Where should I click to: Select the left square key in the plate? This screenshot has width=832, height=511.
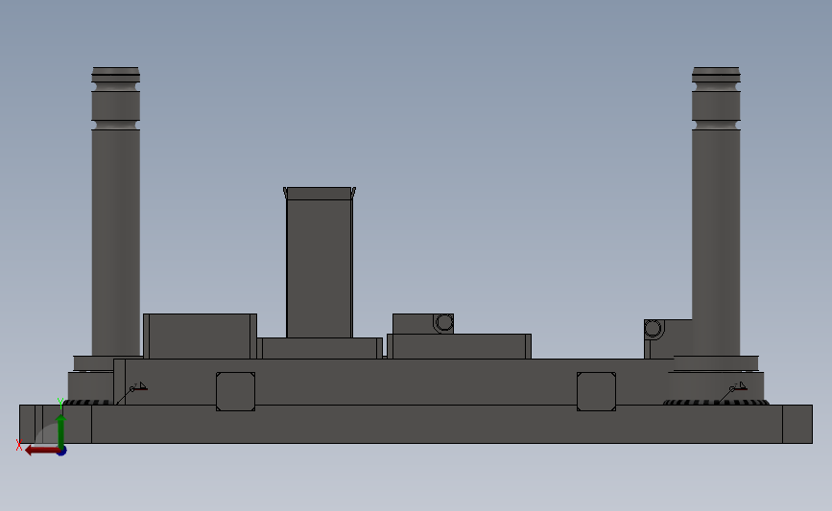236,392
